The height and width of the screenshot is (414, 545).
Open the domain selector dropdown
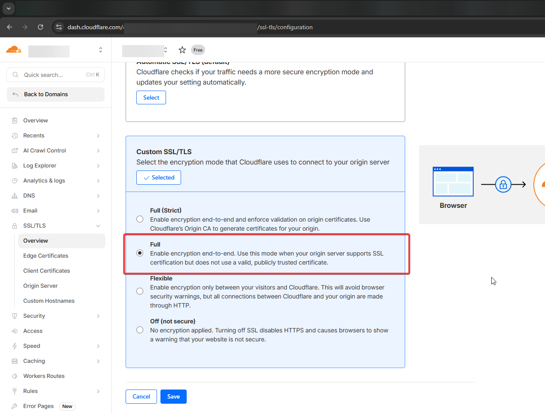(x=166, y=50)
